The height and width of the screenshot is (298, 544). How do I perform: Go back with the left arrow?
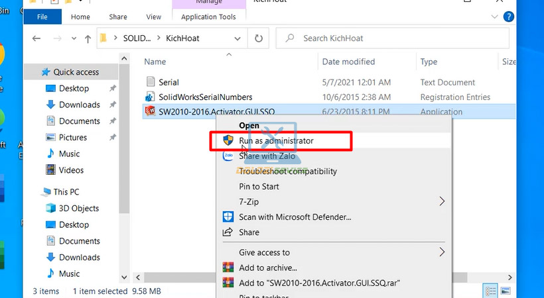(x=36, y=38)
